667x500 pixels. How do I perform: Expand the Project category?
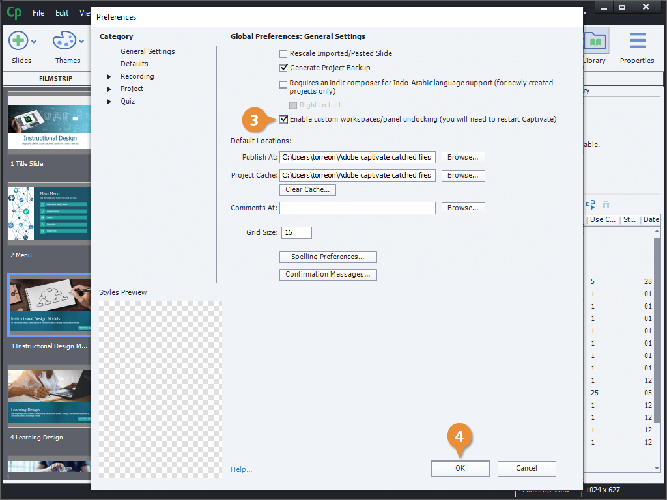click(109, 89)
